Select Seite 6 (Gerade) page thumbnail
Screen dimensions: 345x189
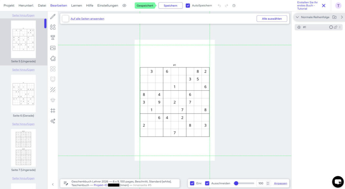pos(23,94)
